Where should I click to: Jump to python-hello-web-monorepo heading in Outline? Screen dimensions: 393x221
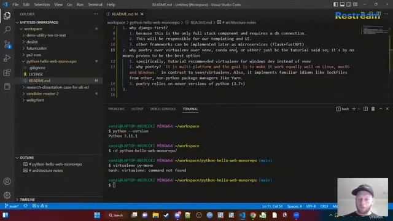pos(55,164)
